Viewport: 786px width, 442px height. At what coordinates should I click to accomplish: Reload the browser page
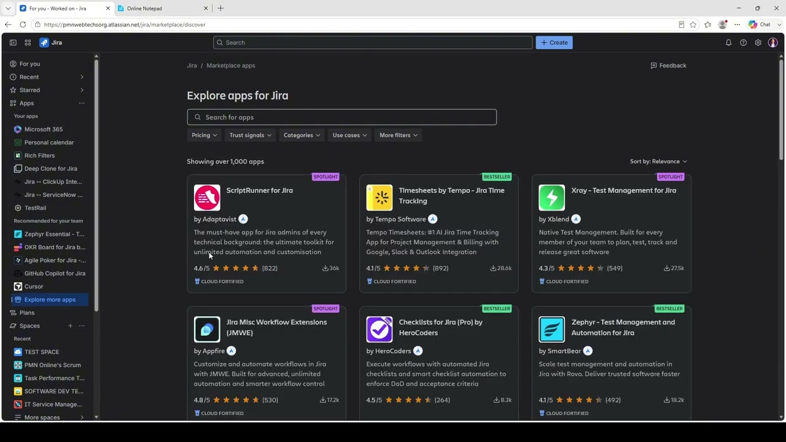23,25
